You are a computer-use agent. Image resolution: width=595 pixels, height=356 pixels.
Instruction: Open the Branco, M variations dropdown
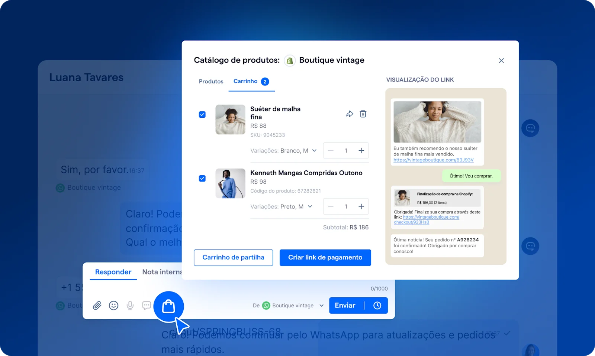tap(314, 150)
